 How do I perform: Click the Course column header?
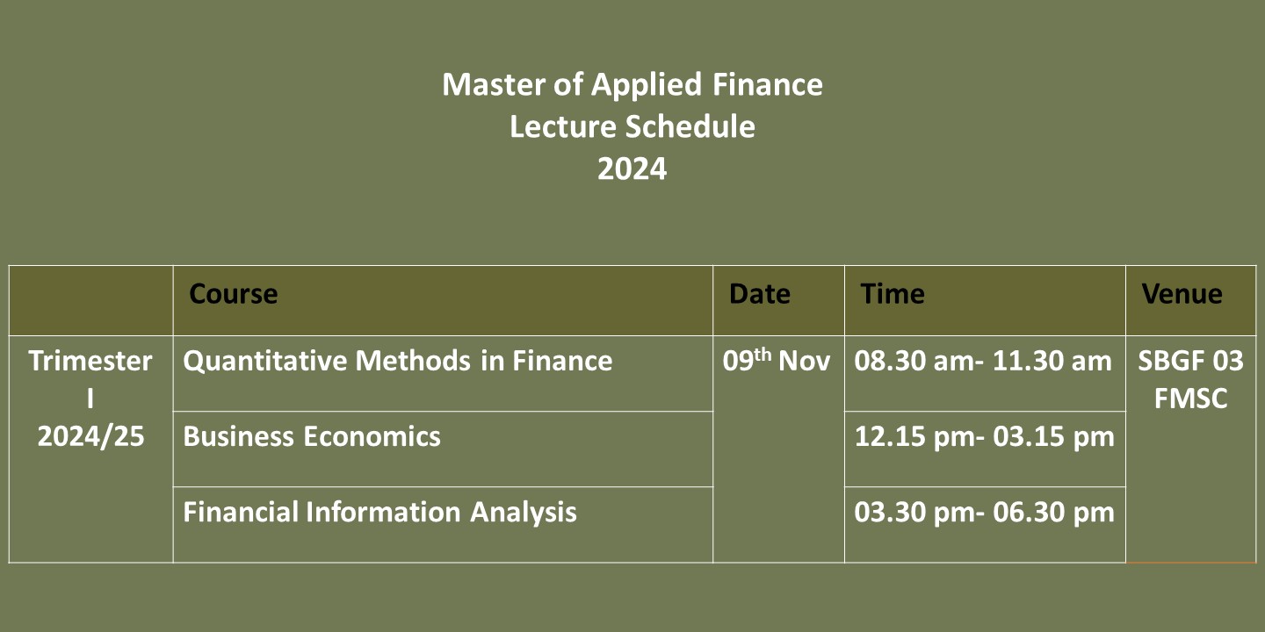pos(234,294)
